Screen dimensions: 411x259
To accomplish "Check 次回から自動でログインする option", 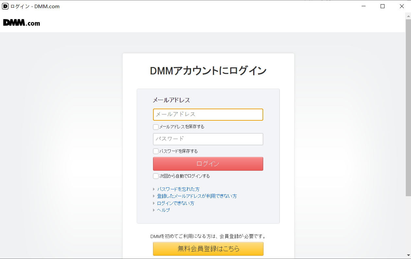I will (156, 176).
